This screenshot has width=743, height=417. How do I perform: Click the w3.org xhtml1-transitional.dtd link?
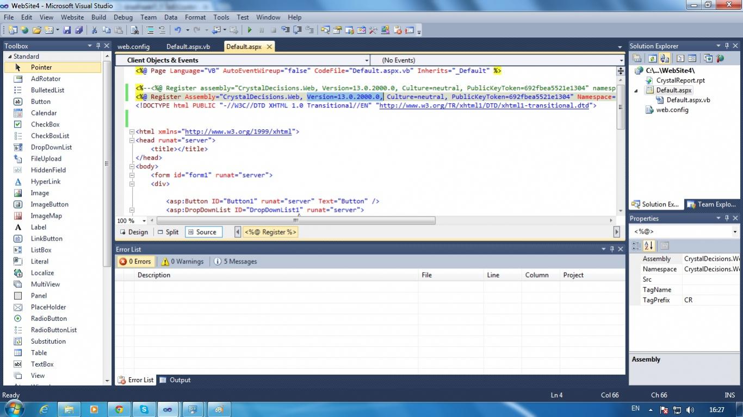[484, 105]
